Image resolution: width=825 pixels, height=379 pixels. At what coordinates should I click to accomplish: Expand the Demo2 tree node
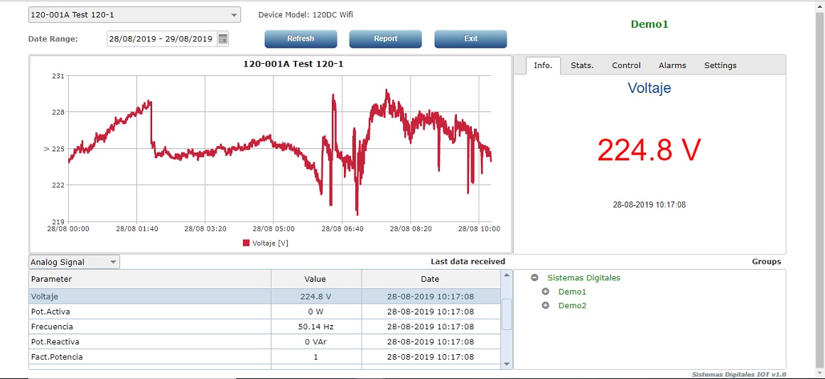coord(546,306)
